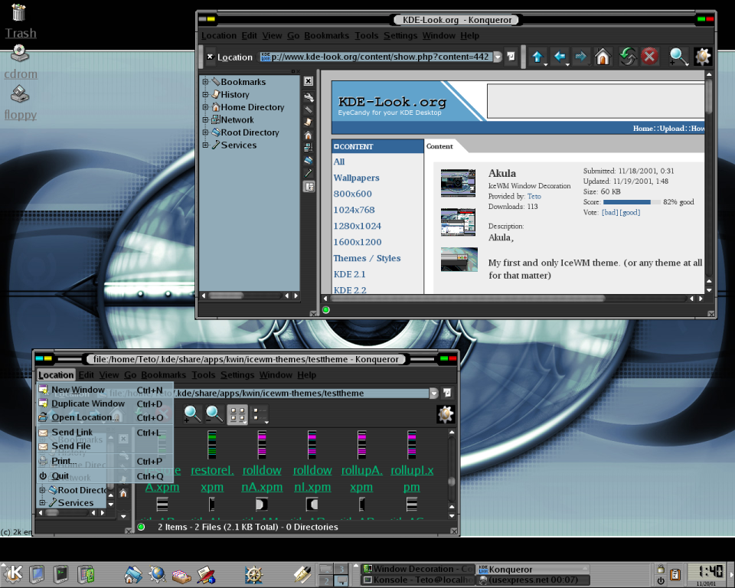The image size is (735, 588).
Task: Open the K menu on the panel
Action: tap(13, 573)
